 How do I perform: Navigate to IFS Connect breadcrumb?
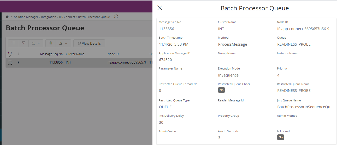pyautogui.click(x=67, y=17)
